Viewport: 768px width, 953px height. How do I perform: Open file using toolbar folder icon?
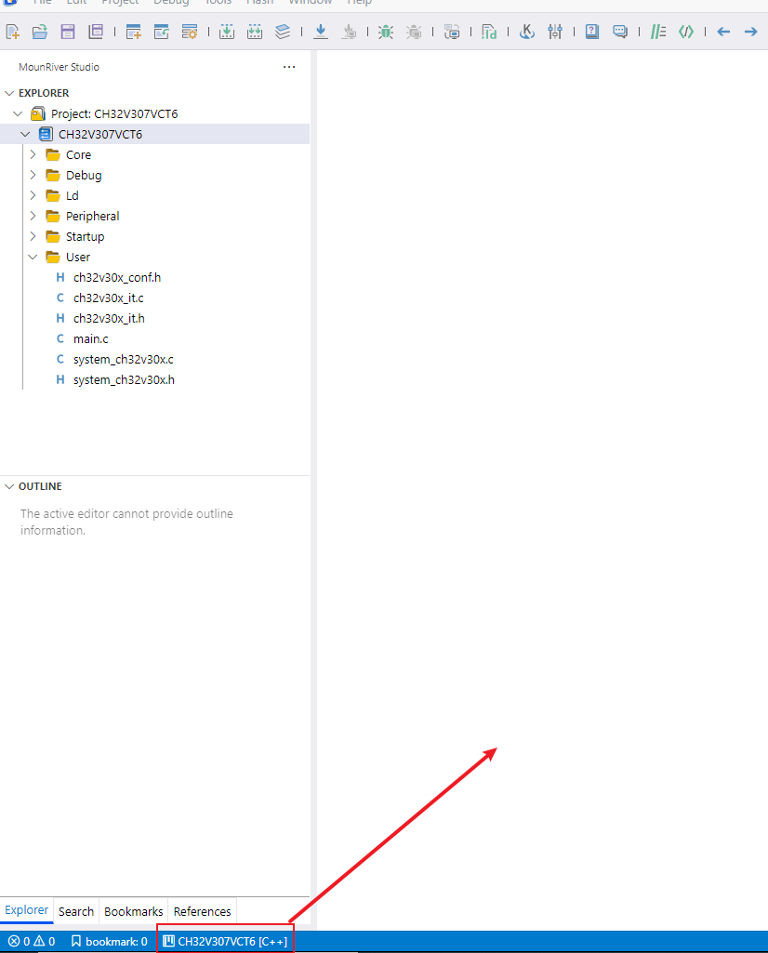39,32
